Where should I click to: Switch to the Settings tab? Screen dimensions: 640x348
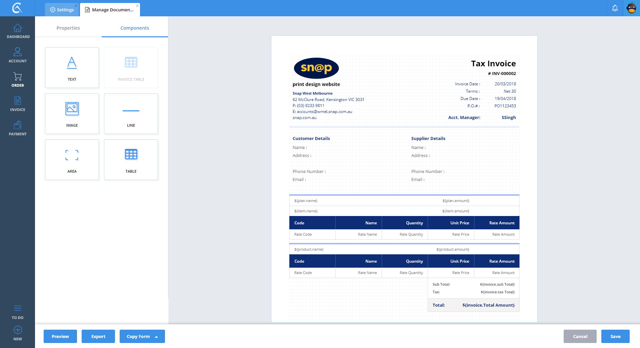click(x=62, y=10)
